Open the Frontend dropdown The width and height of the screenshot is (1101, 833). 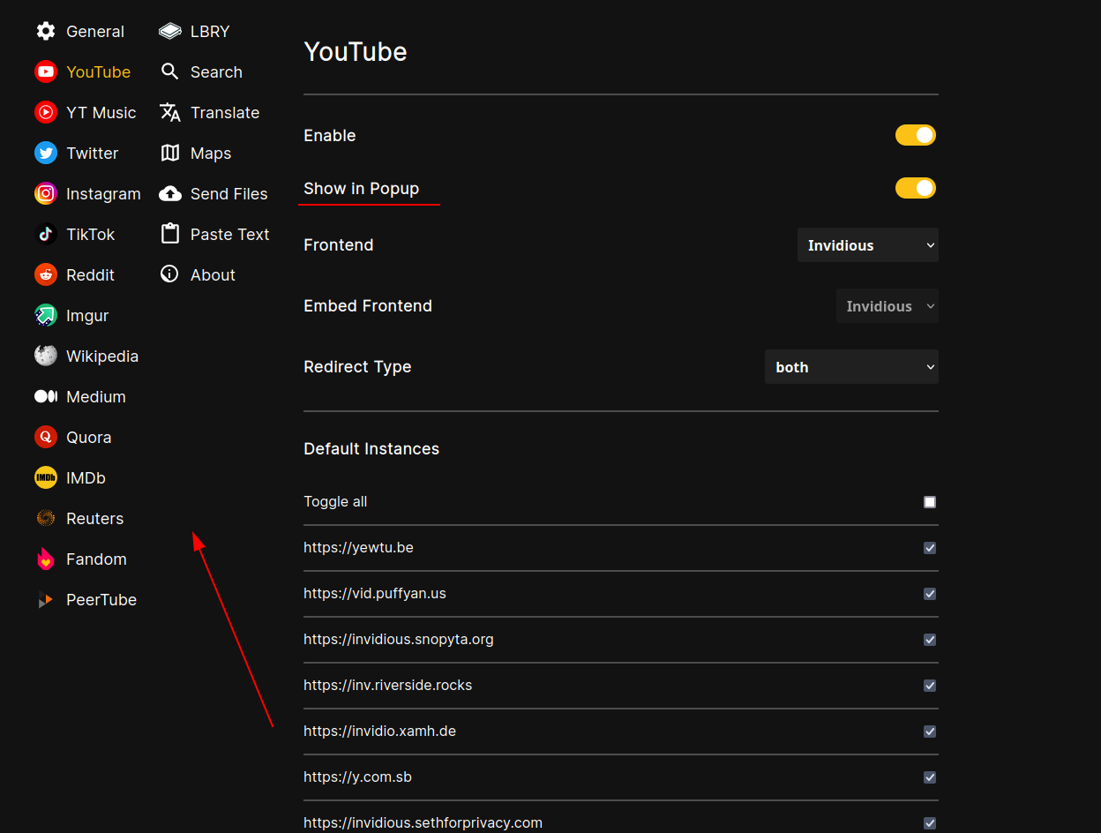tap(867, 244)
